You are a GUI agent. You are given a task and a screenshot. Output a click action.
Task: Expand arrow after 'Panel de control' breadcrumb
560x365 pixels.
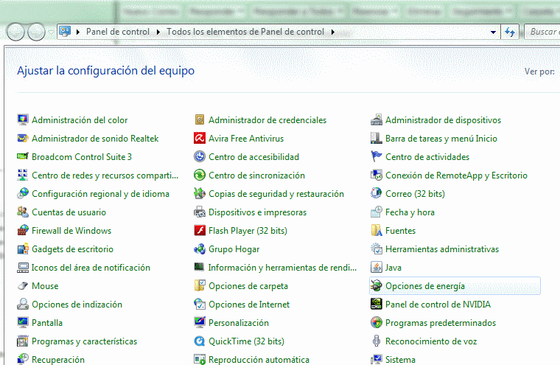[x=156, y=32]
